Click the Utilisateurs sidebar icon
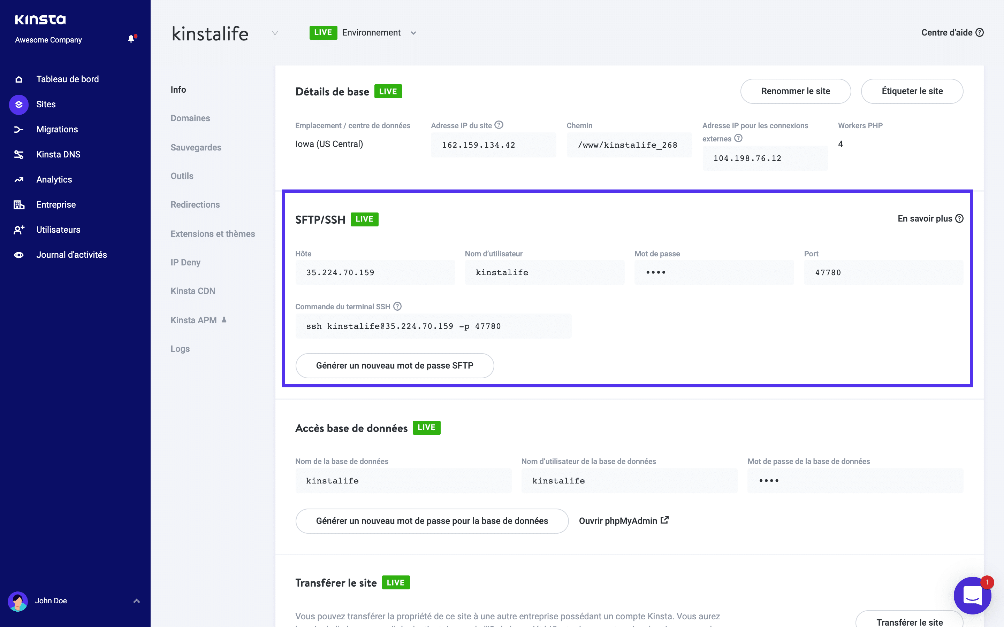This screenshot has width=1004, height=627. click(x=20, y=230)
